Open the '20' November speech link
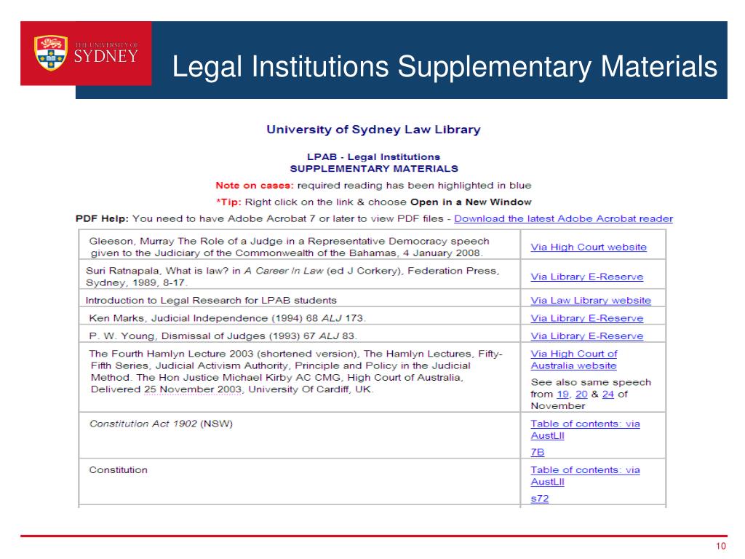This screenshot has width=745, height=559. pos(581,394)
